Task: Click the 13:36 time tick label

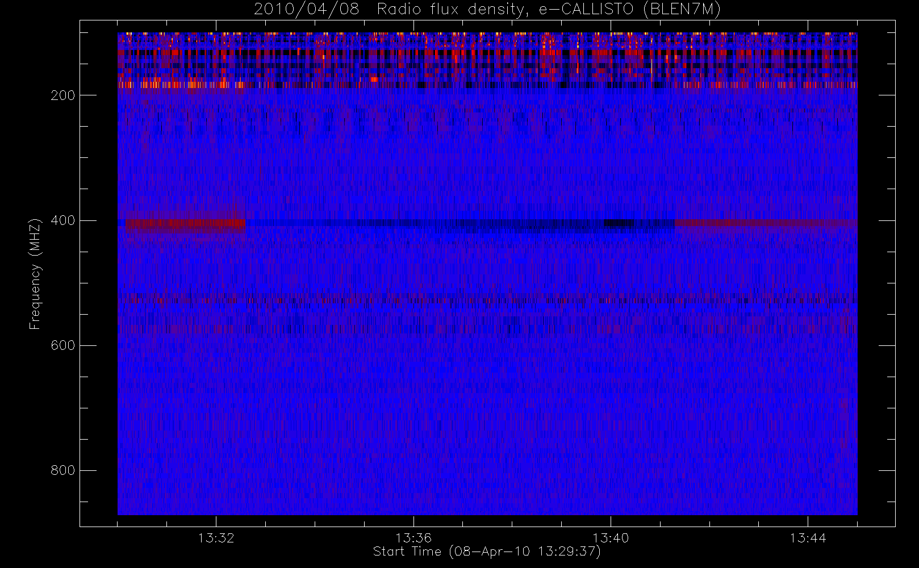Action: [x=413, y=538]
